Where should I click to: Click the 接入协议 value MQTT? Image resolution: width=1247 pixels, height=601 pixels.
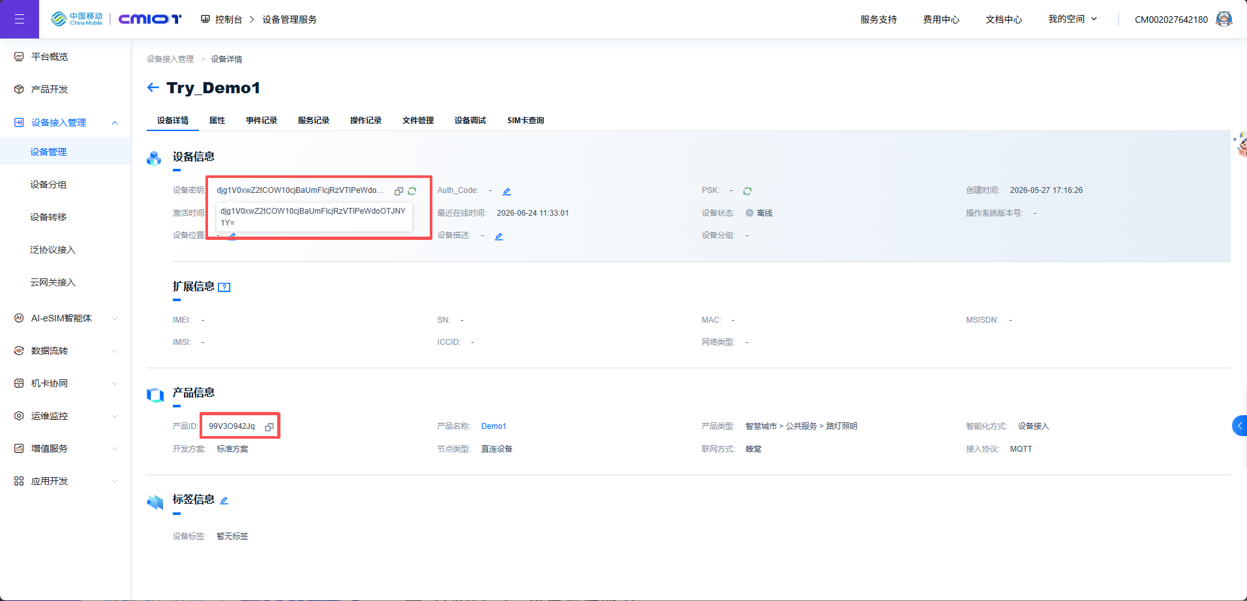[1021, 449]
